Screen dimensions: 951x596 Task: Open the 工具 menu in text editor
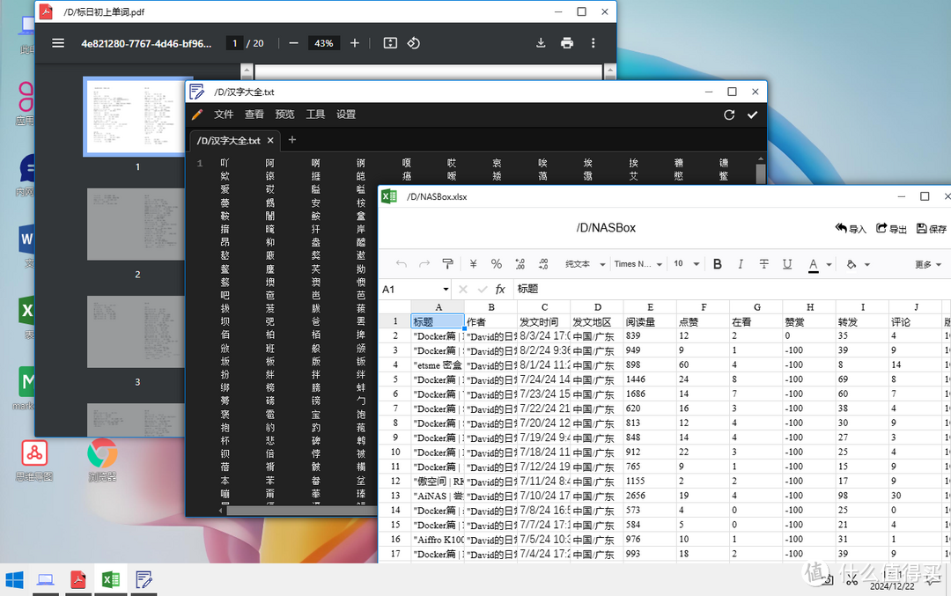click(315, 114)
